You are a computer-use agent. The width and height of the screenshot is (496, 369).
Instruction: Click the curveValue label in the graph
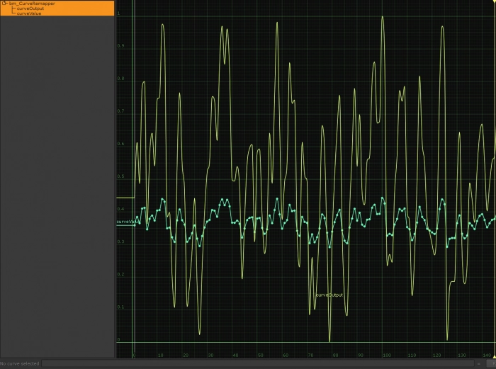125,222
